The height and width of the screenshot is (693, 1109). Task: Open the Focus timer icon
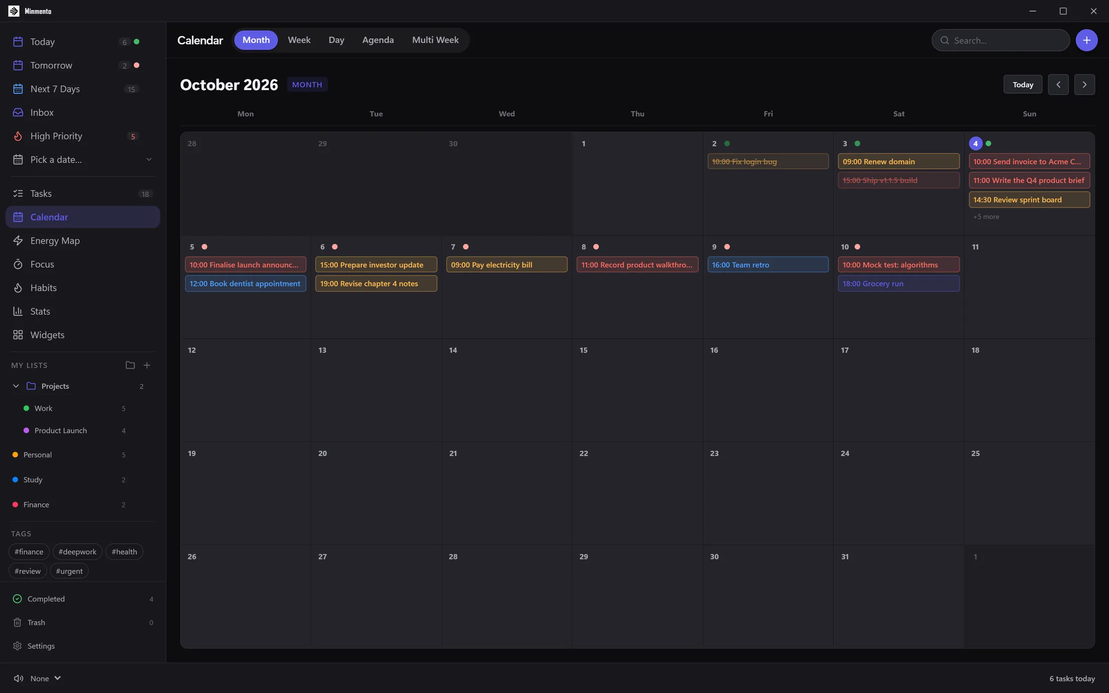click(18, 264)
